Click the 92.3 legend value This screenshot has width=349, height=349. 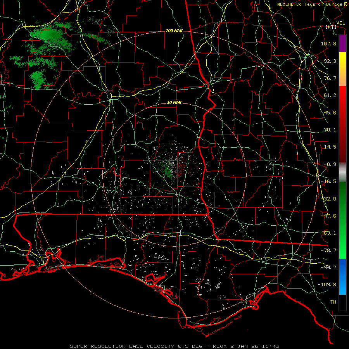pyautogui.click(x=330, y=61)
